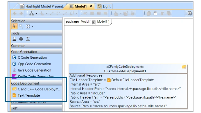Collapse the Tools palette group
This screenshot has width=201, height=113.
36,33
